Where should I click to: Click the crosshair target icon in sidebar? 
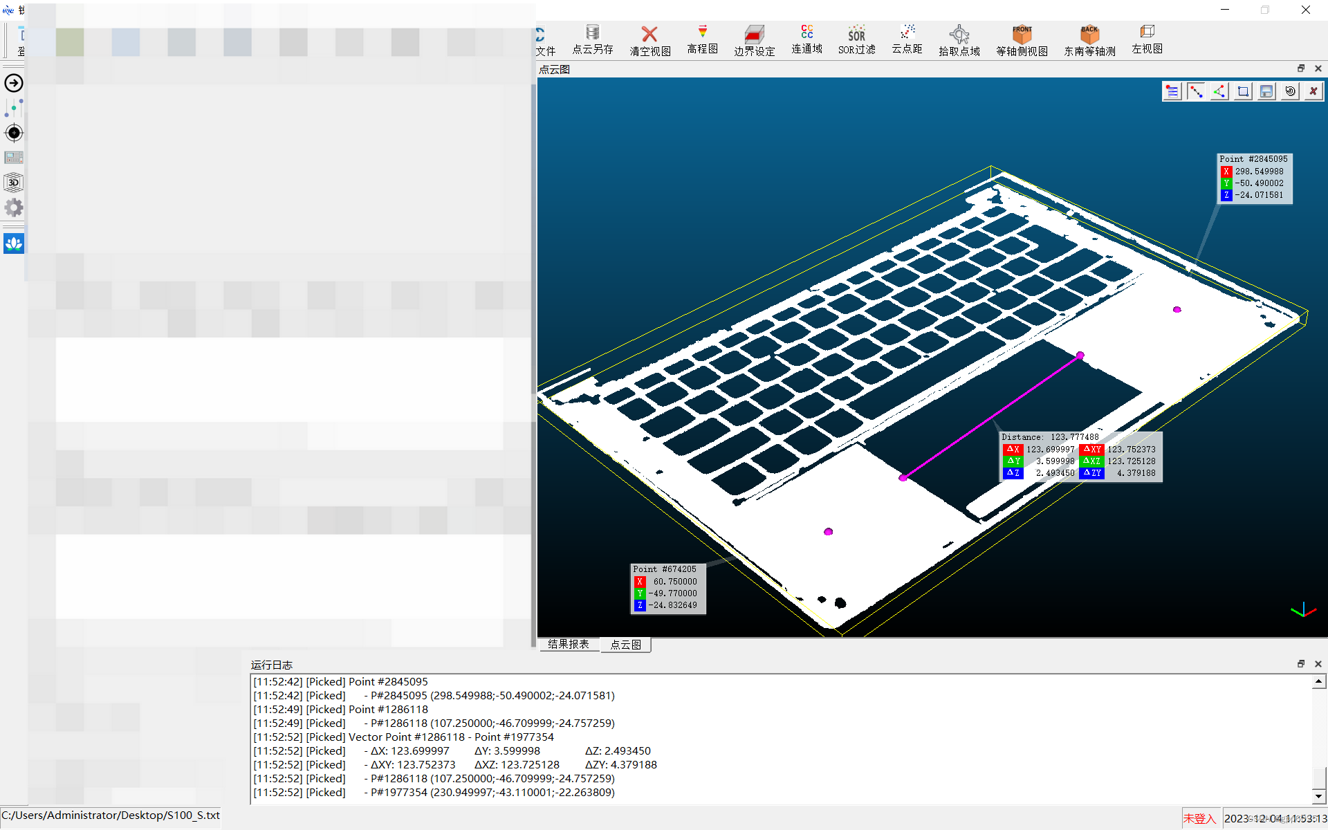14,133
